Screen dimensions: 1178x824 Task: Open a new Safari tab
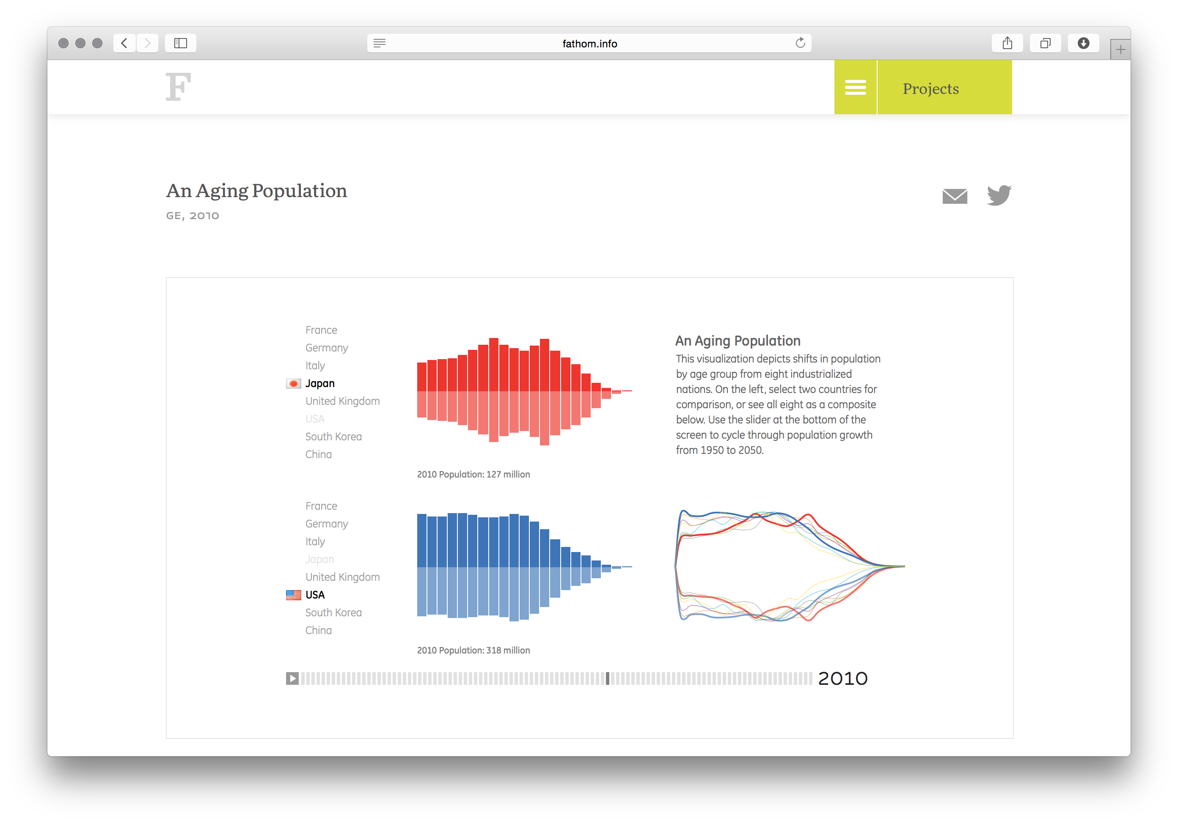1120,50
